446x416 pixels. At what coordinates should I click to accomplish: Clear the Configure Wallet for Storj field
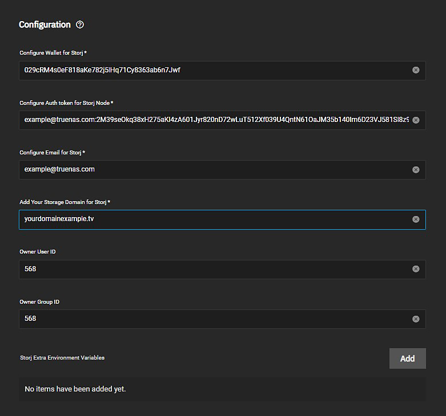click(416, 70)
